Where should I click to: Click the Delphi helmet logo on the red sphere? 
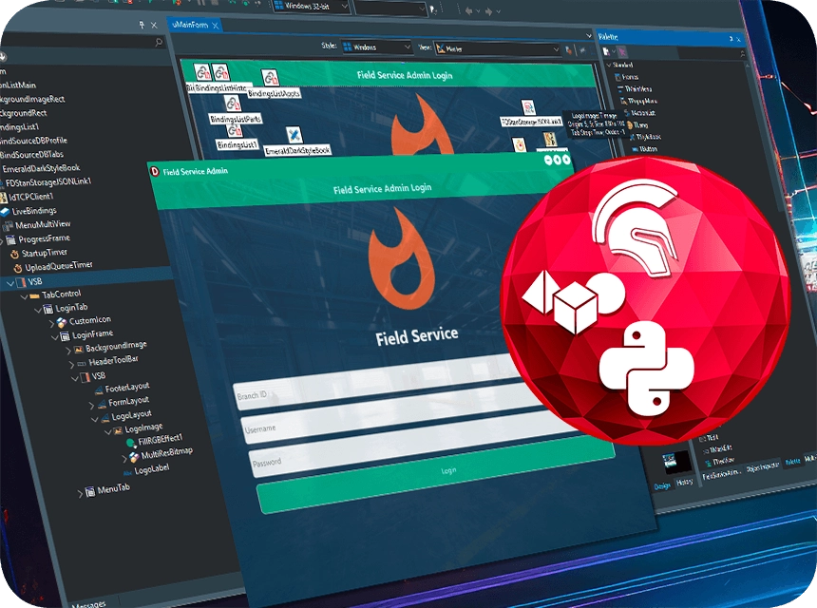point(634,227)
